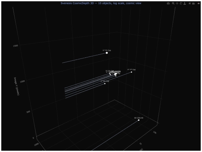Select the Pan tool in the modebar
The width and height of the screenshot is (202, 152).
point(177,3)
